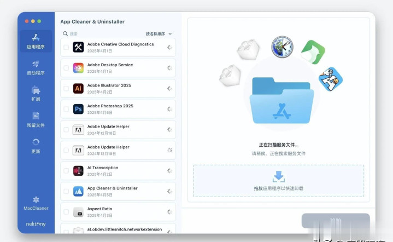This screenshot has height=242, width=393.
Task: Click the 2025年4月5日 date under Photoshop
Action: point(99,112)
